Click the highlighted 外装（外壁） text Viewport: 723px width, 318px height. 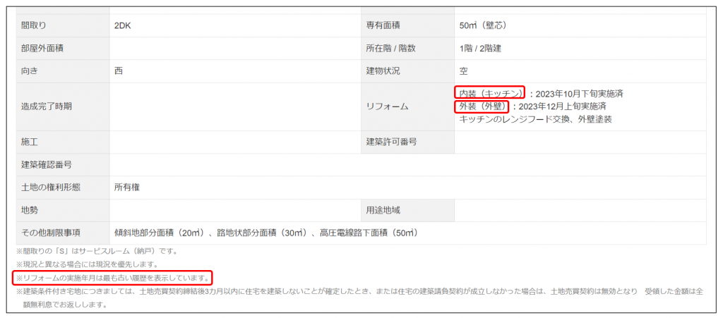(483, 106)
